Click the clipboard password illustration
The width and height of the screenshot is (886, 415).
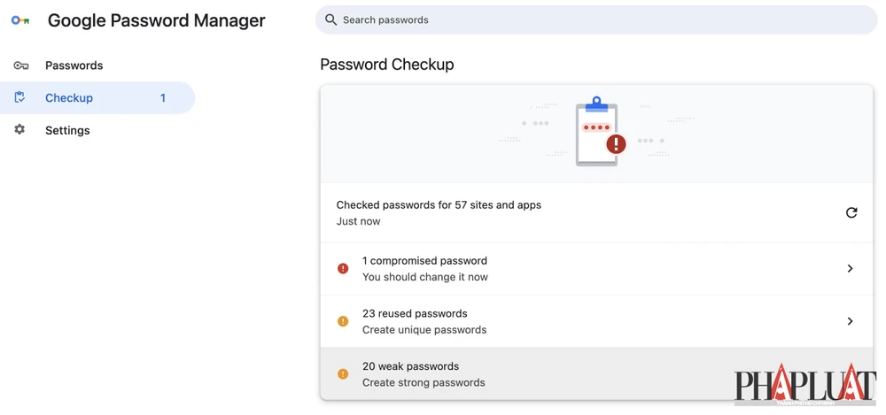pyautogui.click(x=597, y=133)
